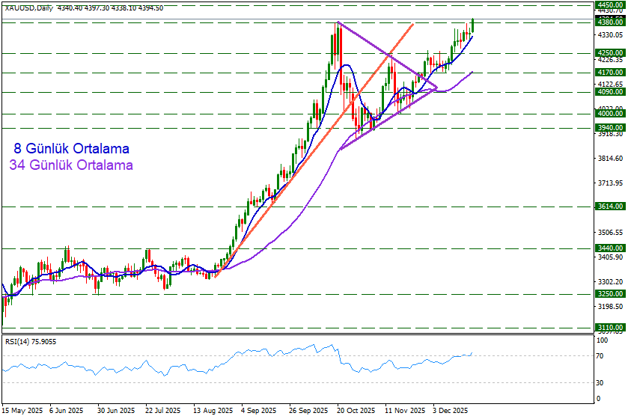The width and height of the screenshot is (628, 419).
Task: Select the 4450.00 price level label
Action: pyautogui.click(x=610, y=4)
